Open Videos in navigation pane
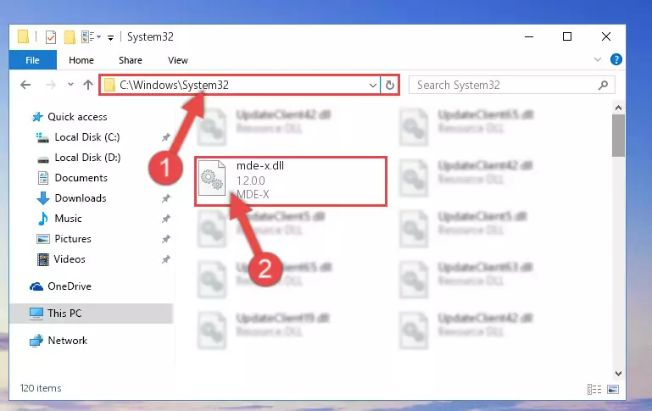Image resolution: width=652 pixels, height=411 pixels. click(x=70, y=259)
